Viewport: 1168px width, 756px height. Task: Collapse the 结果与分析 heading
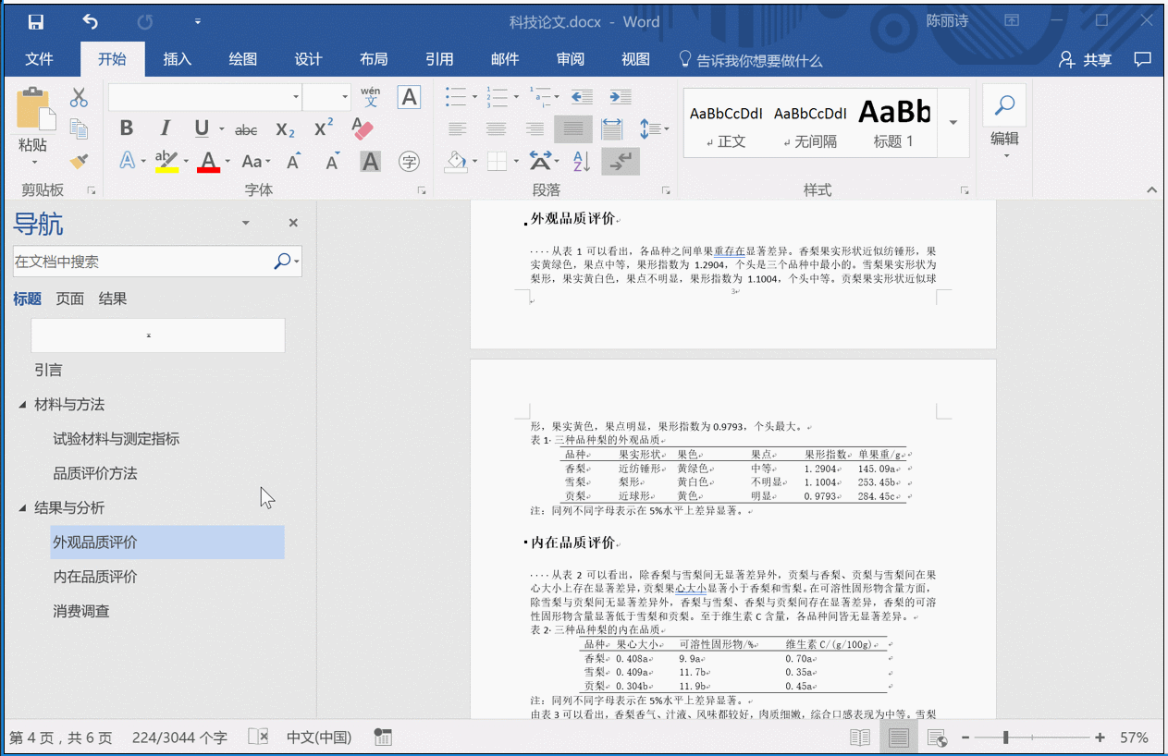click(23, 508)
